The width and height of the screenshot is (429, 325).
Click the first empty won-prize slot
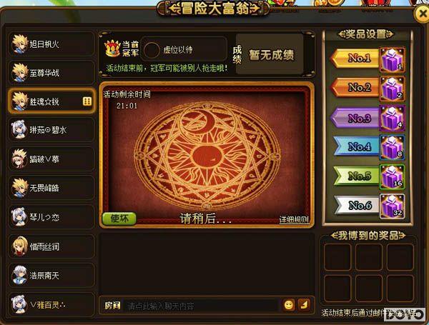[337, 257]
